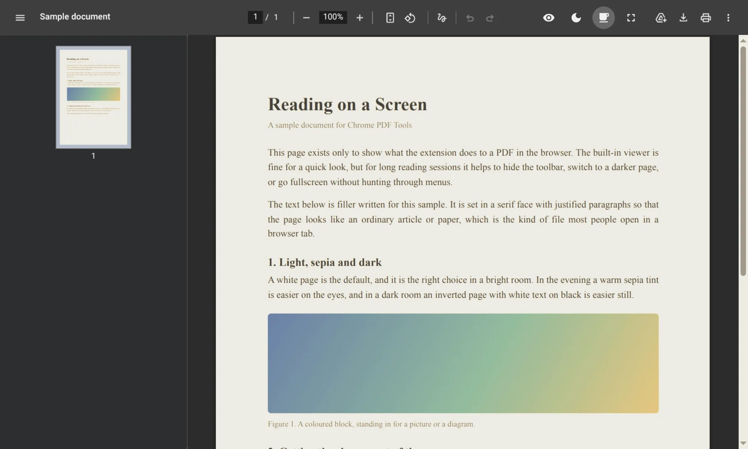Download the PDF file
The image size is (748, 449).
point(683,17)
